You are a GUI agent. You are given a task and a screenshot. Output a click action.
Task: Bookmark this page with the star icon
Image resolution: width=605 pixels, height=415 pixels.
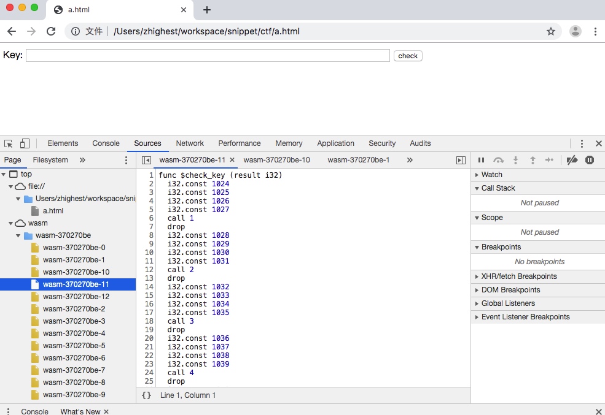(551, 31)
